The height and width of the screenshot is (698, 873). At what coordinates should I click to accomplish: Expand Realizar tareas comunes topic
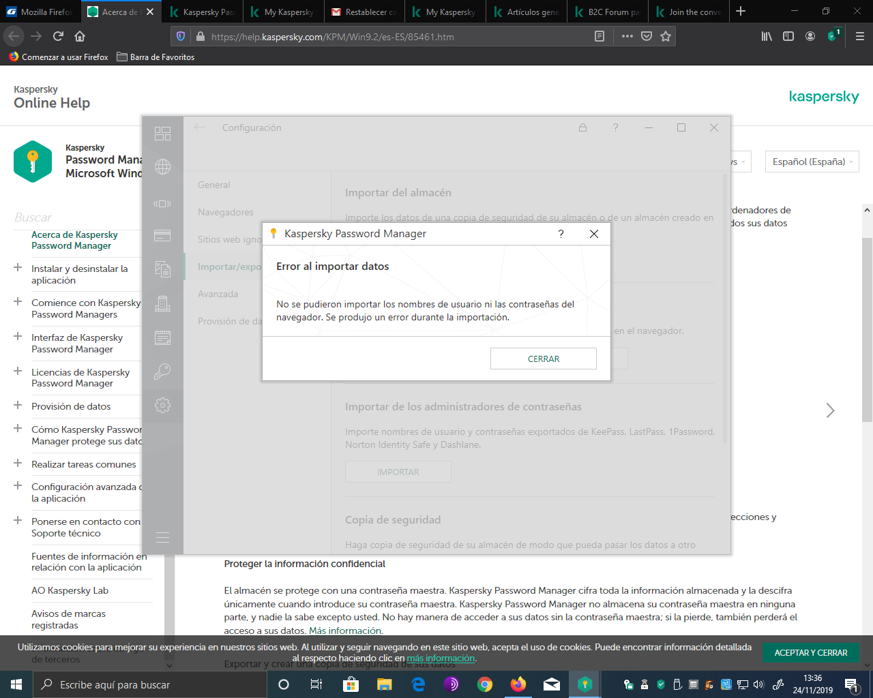(18, 464)
